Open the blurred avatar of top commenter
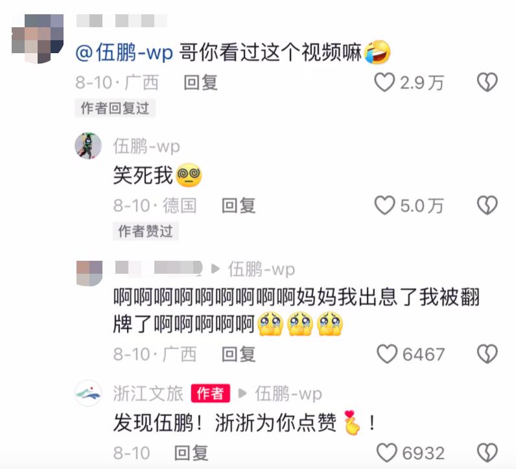 pyautogui.click(x=38, y=39)
